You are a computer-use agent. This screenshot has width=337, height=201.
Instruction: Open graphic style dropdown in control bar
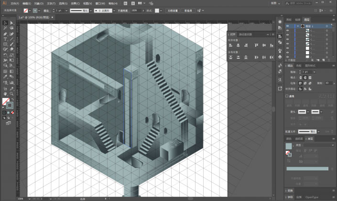pos(161,11)
